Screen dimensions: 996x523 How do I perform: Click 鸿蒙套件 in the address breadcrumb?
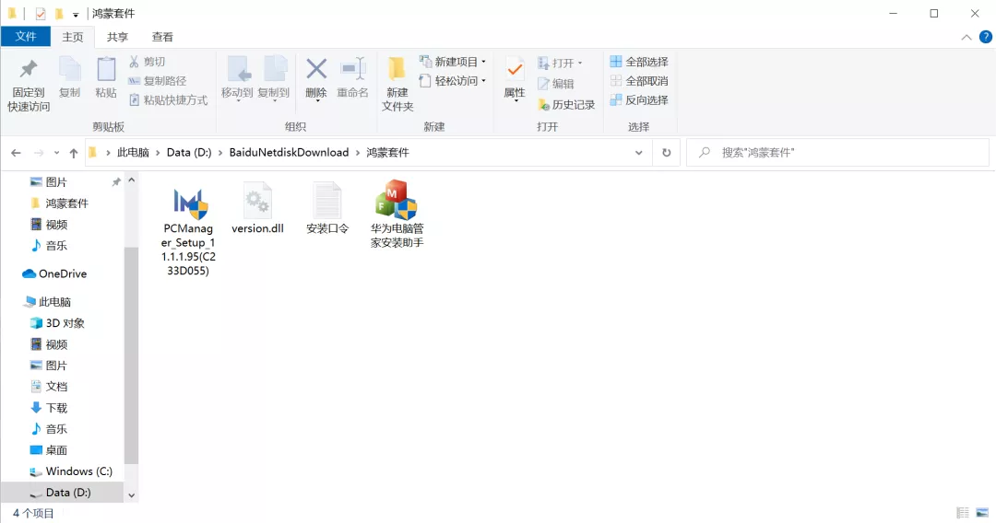[387, 153]
